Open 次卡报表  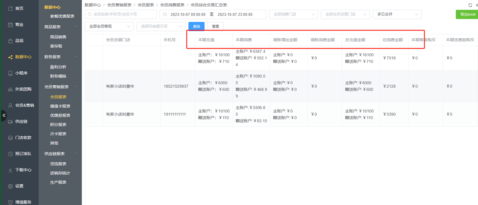pos(58,134)
